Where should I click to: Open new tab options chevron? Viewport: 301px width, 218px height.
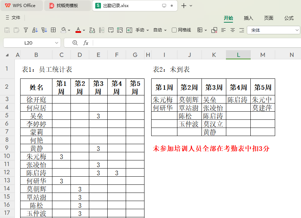191,6
